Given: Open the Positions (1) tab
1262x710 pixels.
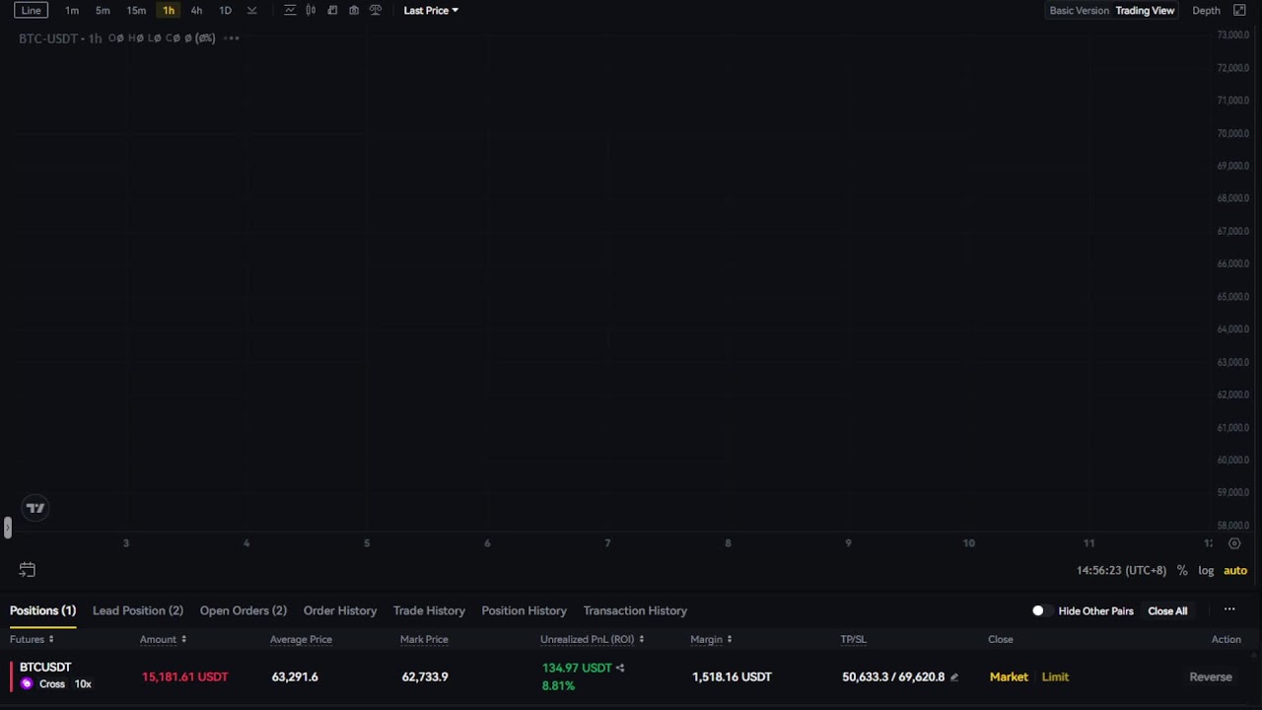Looking at the screenshot, I should pos(42,610).
